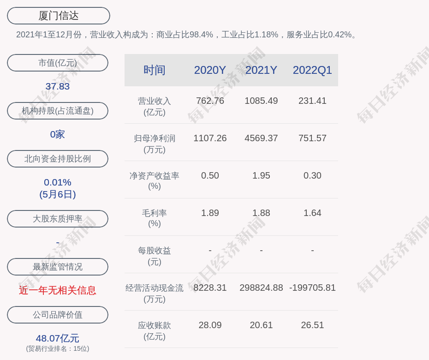Click revenue value 231.41
Viewport: 429px width, 360px height.
312,101
